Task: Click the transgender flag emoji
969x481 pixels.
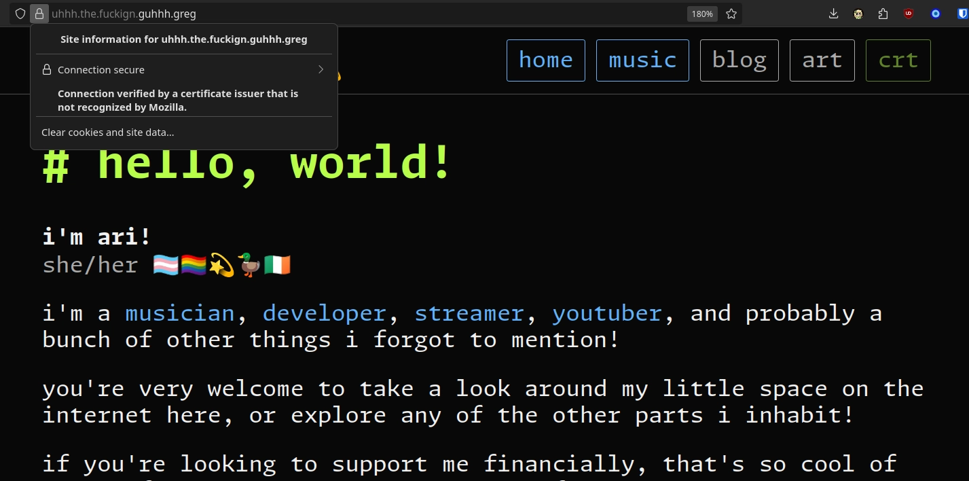Action: (x=166, y=265)
